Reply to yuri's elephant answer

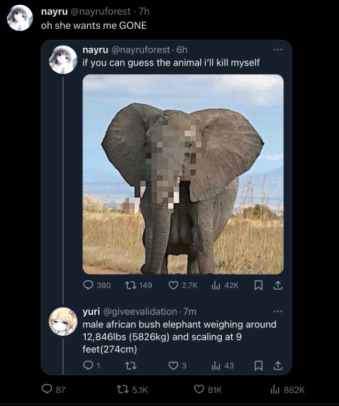tap(91, 365)
